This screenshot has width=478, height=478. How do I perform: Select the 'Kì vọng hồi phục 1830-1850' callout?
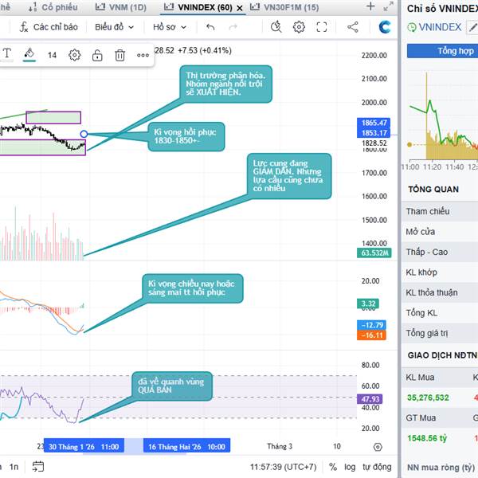point(186,136)
